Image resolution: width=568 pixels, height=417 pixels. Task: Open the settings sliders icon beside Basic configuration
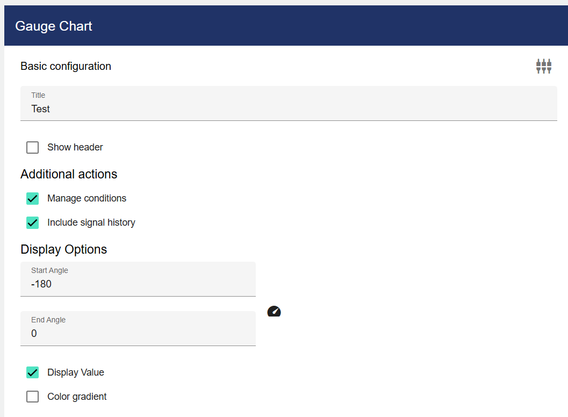[x=543, y=66]
